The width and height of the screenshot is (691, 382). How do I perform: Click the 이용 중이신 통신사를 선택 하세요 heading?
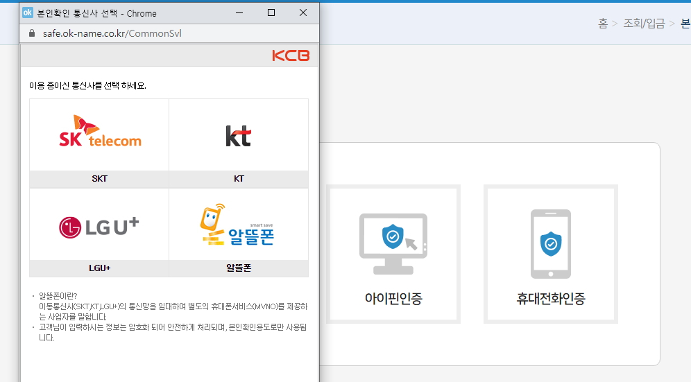point(87,85)
